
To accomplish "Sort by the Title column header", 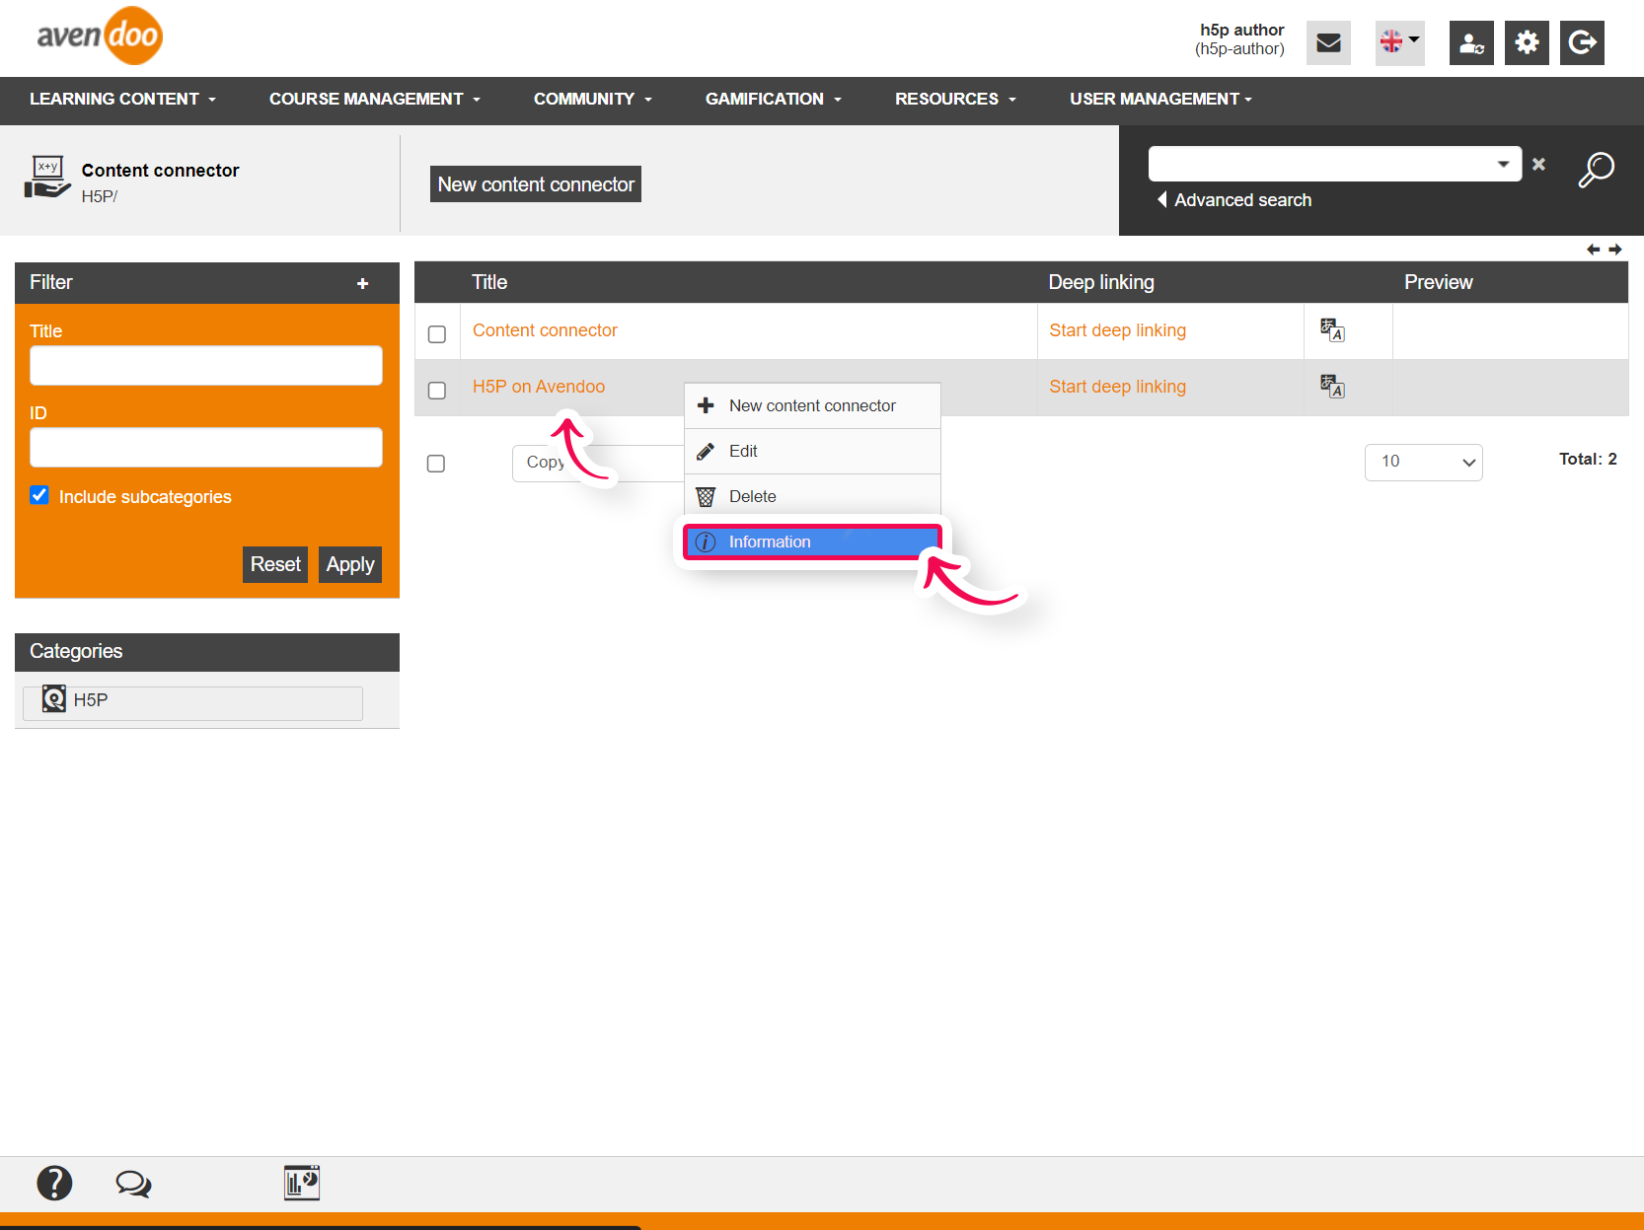I will (x=489, y=282).
